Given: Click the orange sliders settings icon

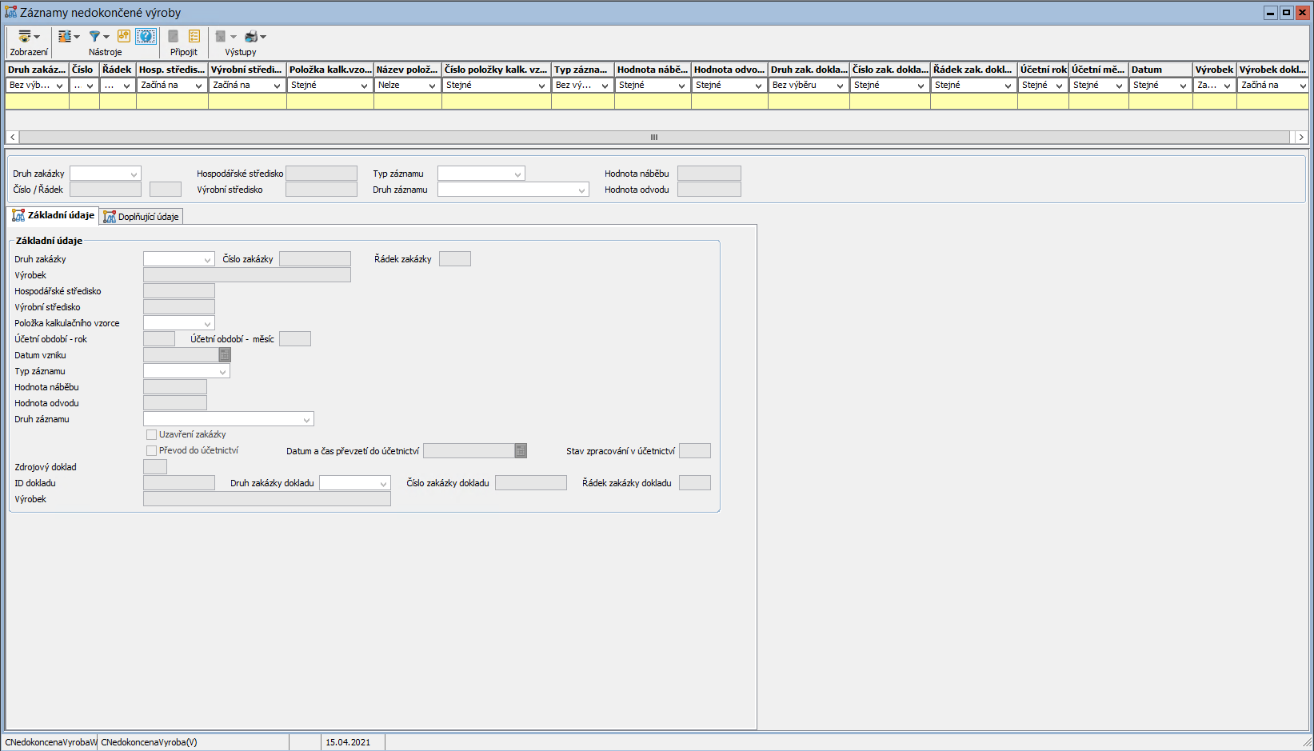Looking at the screenshot, I should click(x=124, y=36).
